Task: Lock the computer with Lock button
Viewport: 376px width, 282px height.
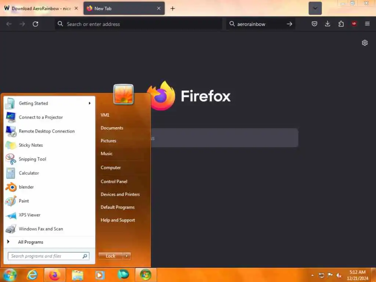Action: click(x=111, y=256)
